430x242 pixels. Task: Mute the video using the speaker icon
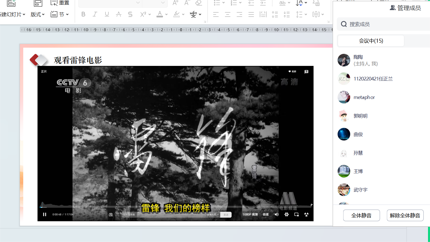(277, 215)
